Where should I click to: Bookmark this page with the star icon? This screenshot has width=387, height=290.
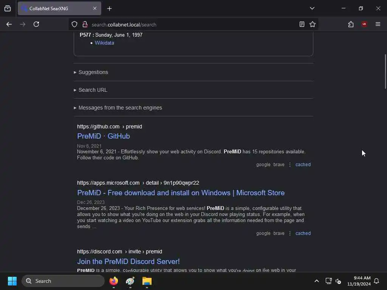point(313,24)
